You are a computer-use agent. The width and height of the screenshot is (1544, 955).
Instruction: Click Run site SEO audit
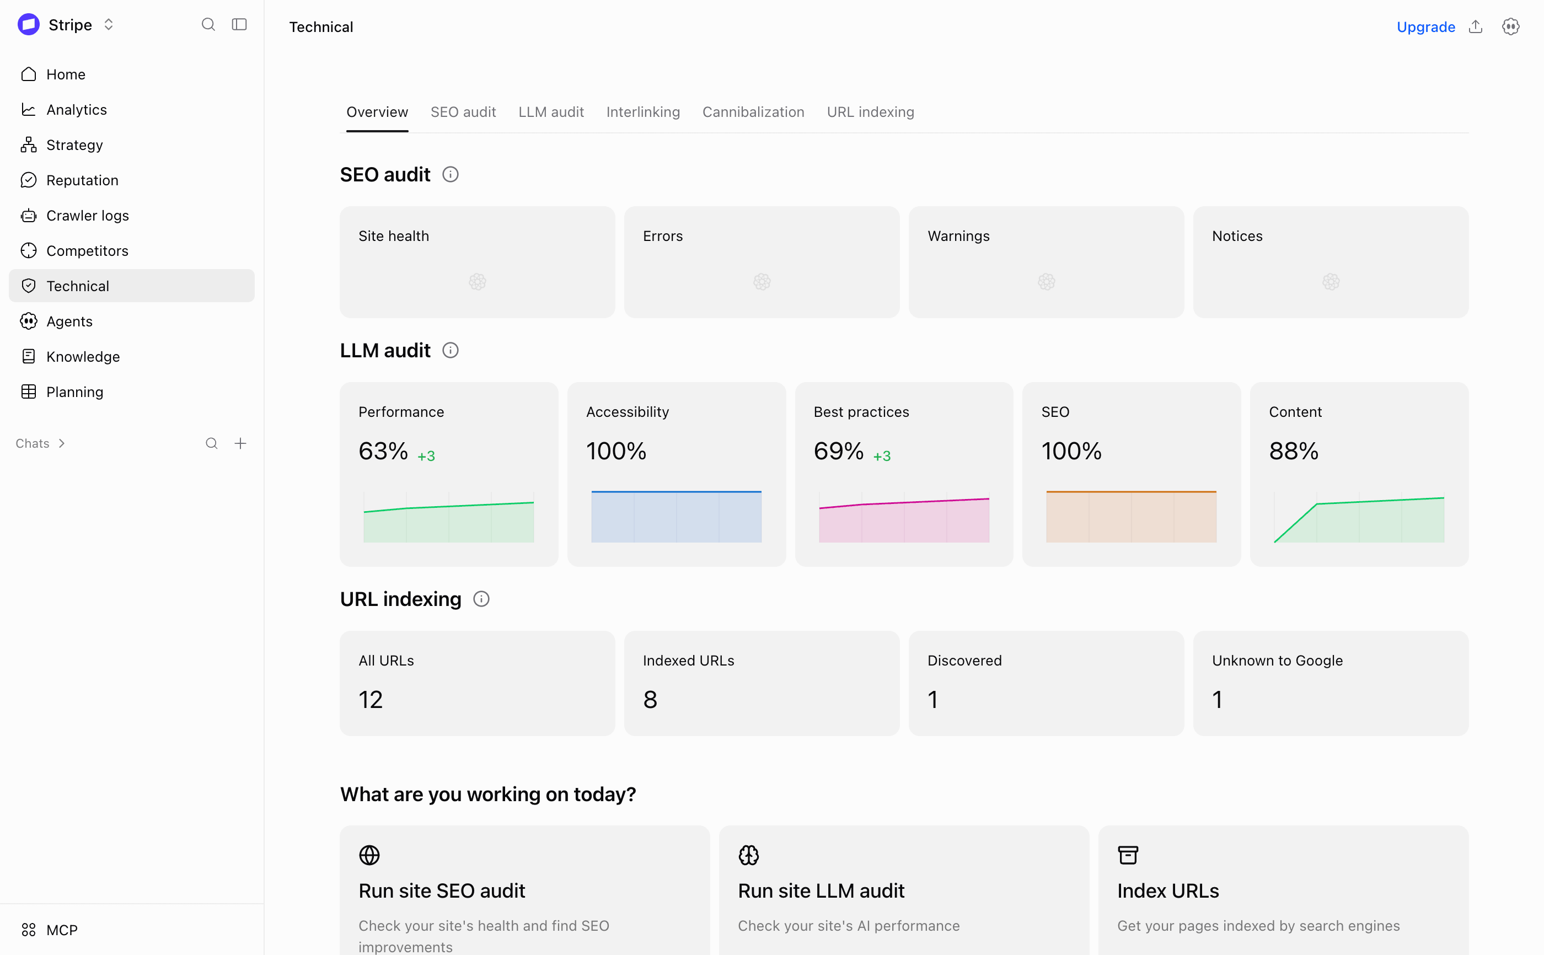(x=524, y=890)
